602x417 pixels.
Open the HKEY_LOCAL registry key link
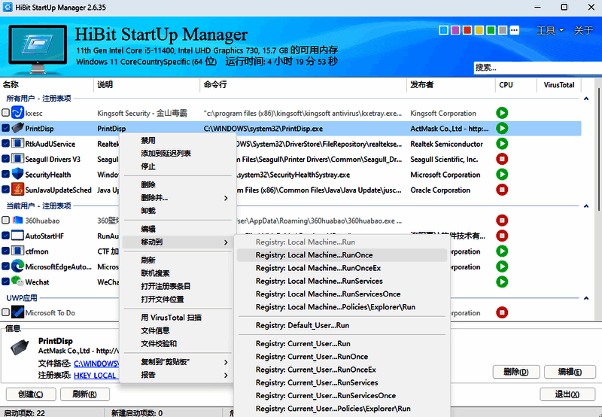tap(95, 376)
